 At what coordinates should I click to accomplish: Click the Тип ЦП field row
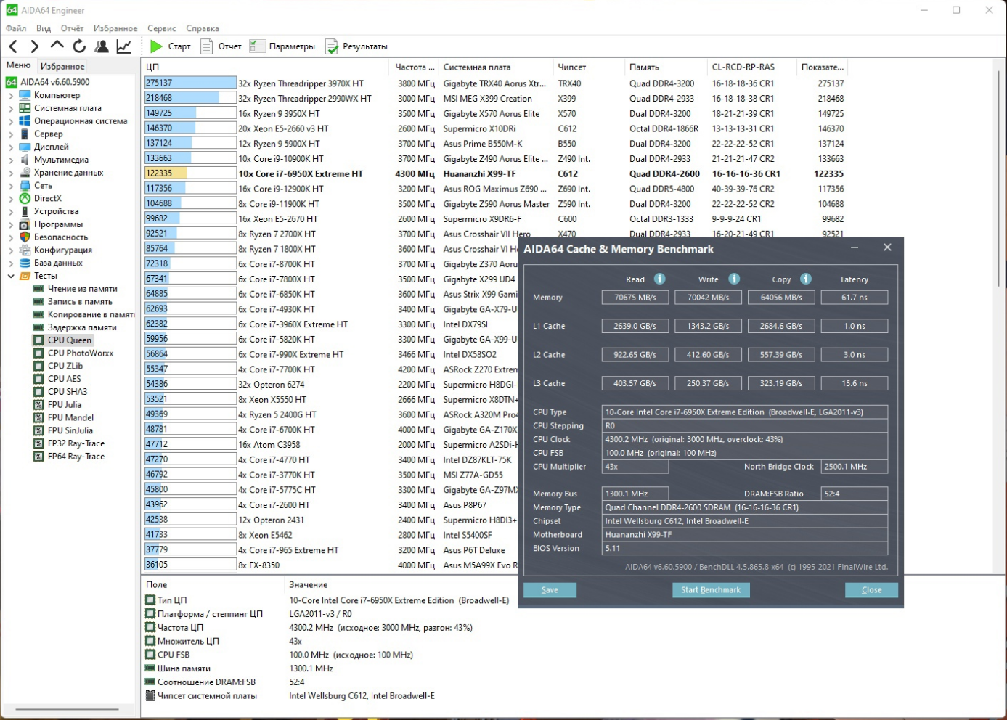point(327,600)
